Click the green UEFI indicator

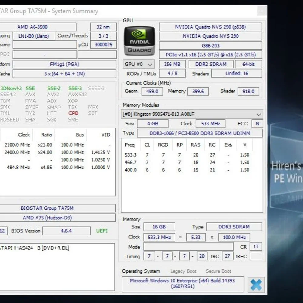(x=102, y=231)
